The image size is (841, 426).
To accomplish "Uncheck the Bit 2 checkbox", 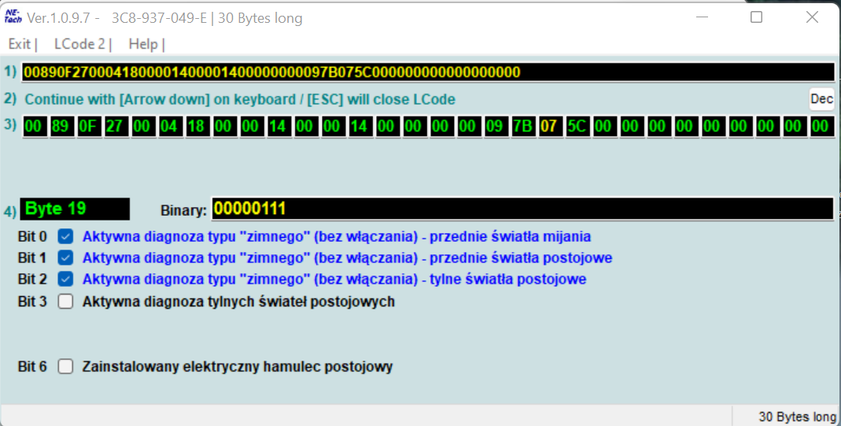I will pos(65,279).
